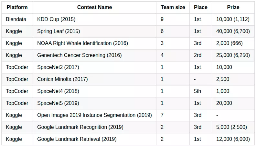
Task: Select Google Landmark Recognition (2019) cell
Action: 80,127
